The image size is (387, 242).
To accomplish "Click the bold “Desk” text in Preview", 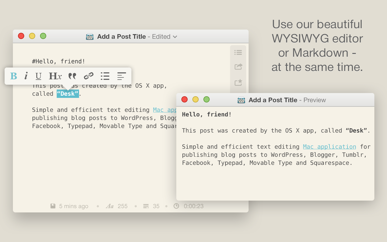I will click(x=356, y=130).
